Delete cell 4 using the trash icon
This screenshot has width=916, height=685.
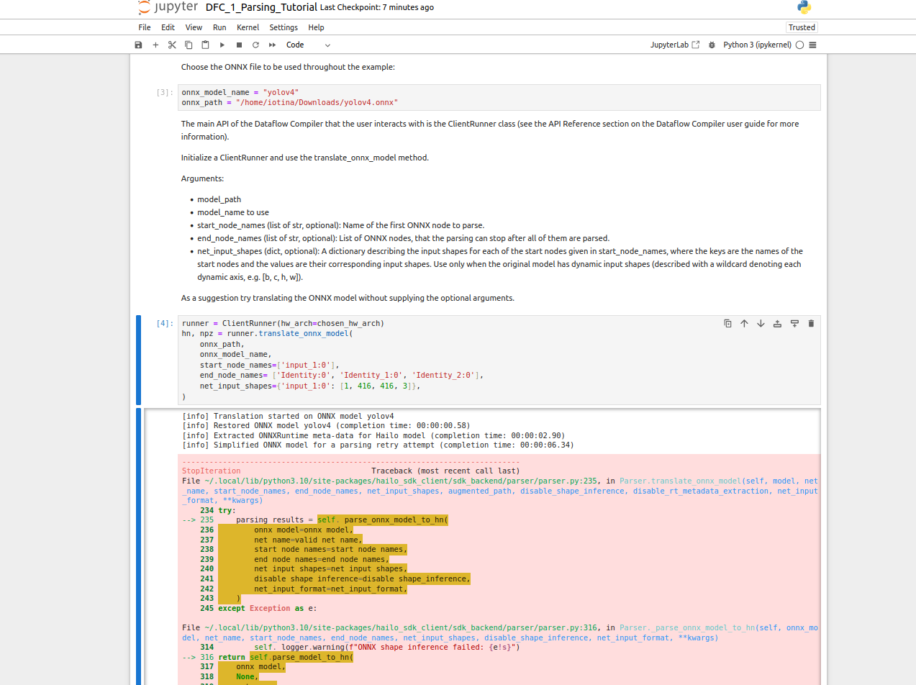coord(811,324)
